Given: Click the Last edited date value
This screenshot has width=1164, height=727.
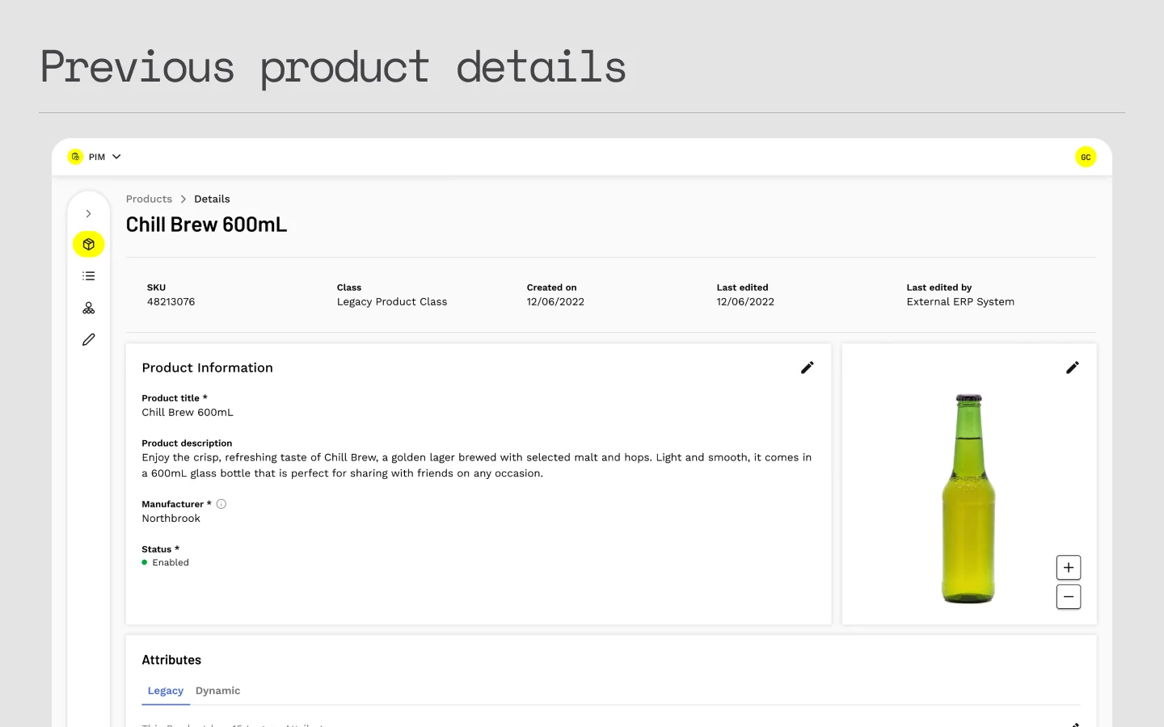Looking at the screenshot, I should pyautogui.click(x=745, y=302).
